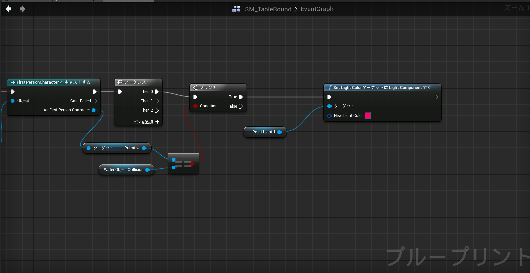Click the Sequence node input execution pin

coord(120,92)
